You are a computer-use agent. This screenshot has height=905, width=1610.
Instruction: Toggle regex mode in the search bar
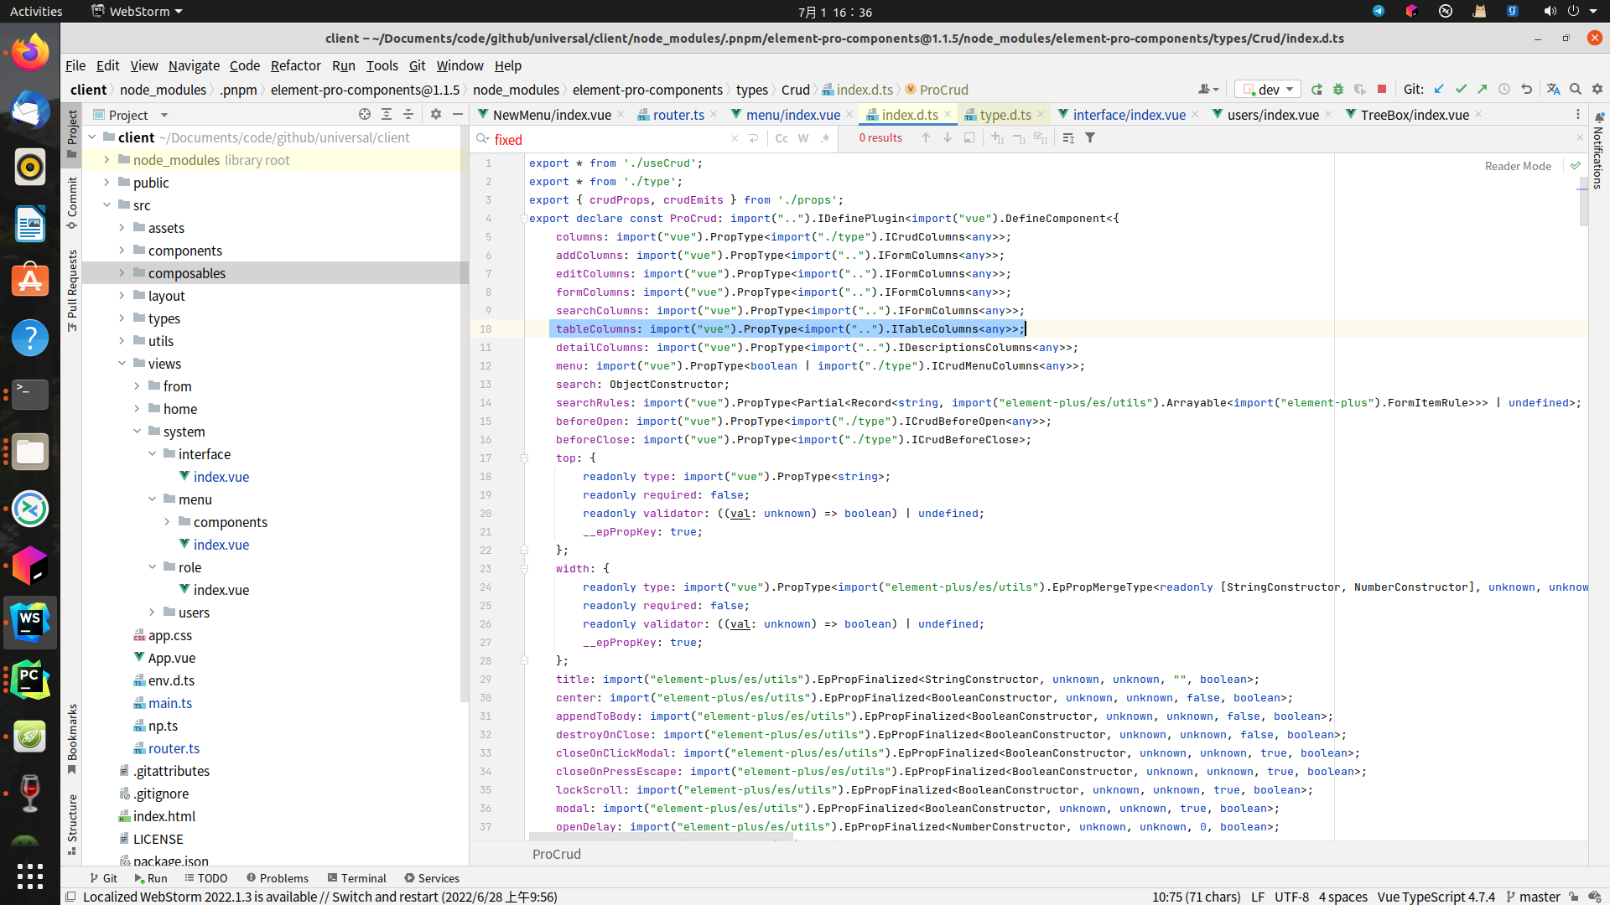tap(825, 139)
